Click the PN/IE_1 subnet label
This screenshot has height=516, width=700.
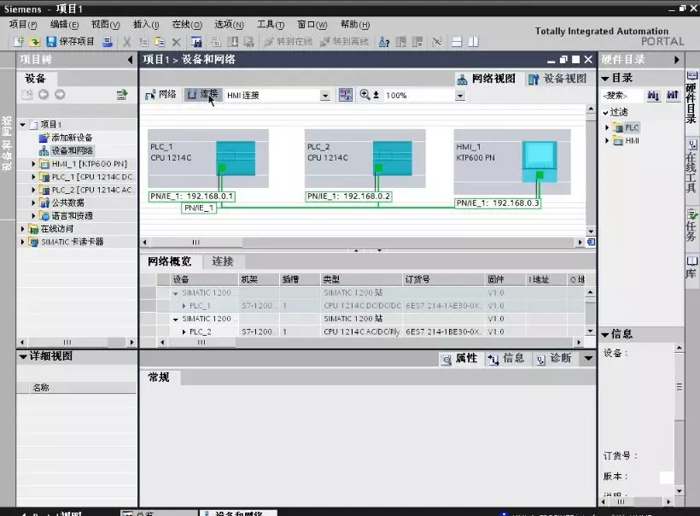(199, 208)
